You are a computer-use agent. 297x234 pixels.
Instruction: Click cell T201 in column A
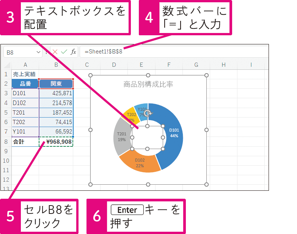pyautogui.click(x=25, y=113)
